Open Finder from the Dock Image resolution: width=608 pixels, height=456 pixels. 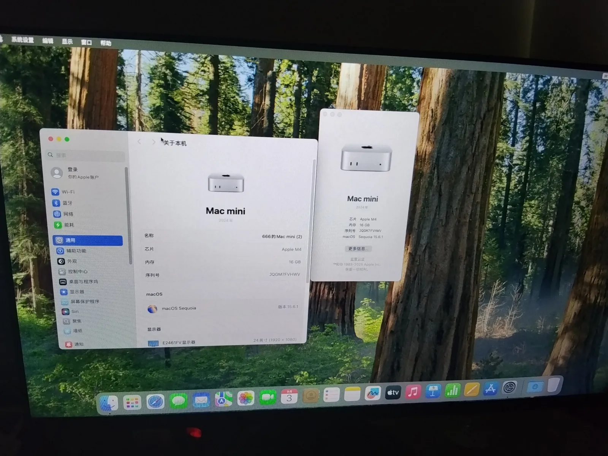[x=109, y=403]
